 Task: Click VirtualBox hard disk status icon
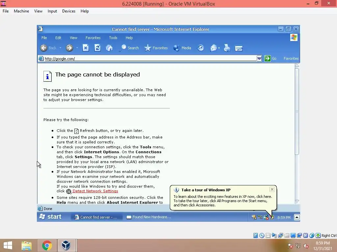(x=255, y=236)
